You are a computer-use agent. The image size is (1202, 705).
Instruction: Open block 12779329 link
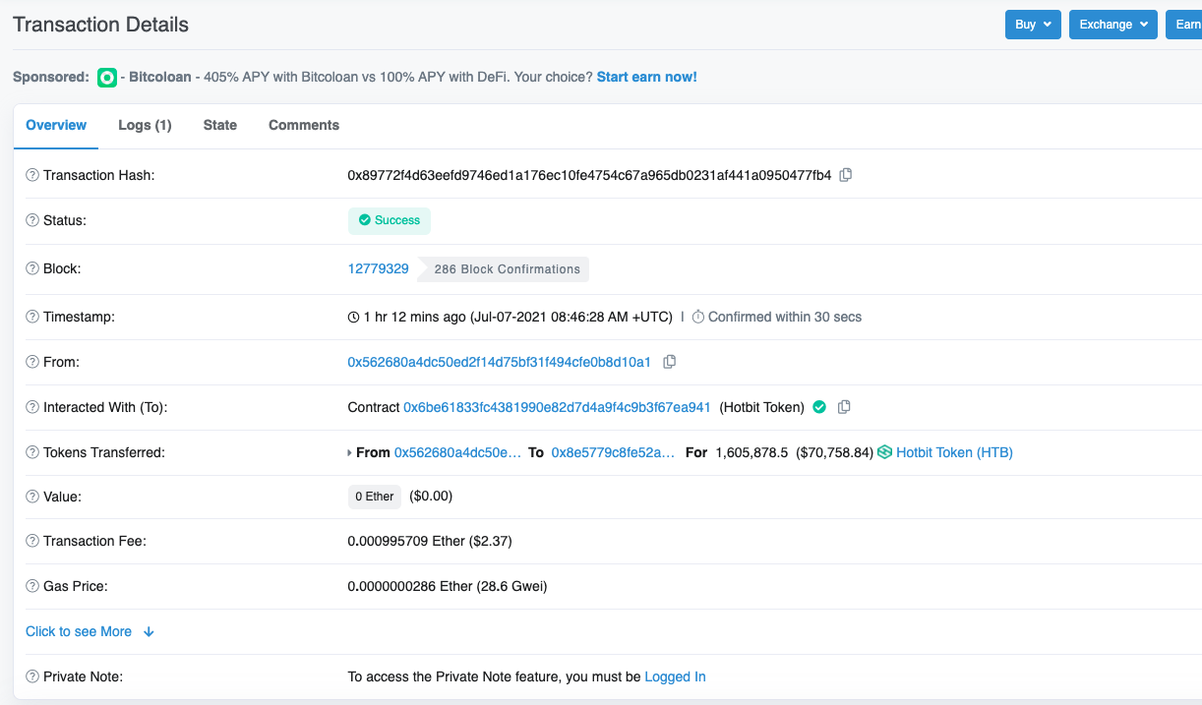point(378,268)
